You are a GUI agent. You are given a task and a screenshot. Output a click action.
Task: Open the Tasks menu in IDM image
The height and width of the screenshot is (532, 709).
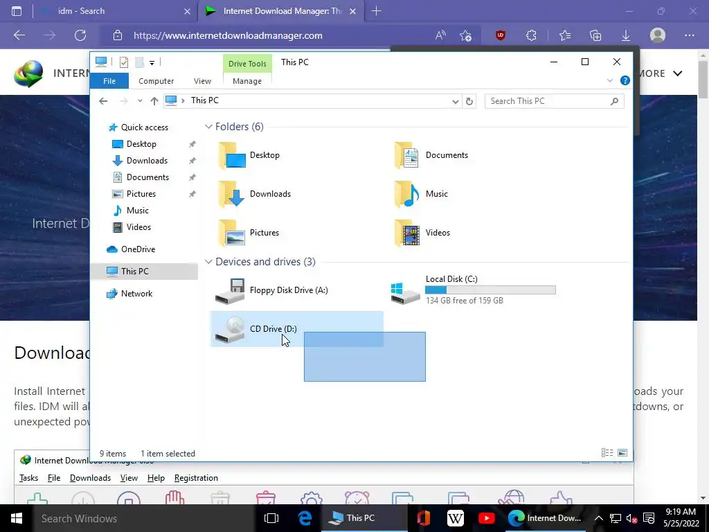(x=28, y=478)
